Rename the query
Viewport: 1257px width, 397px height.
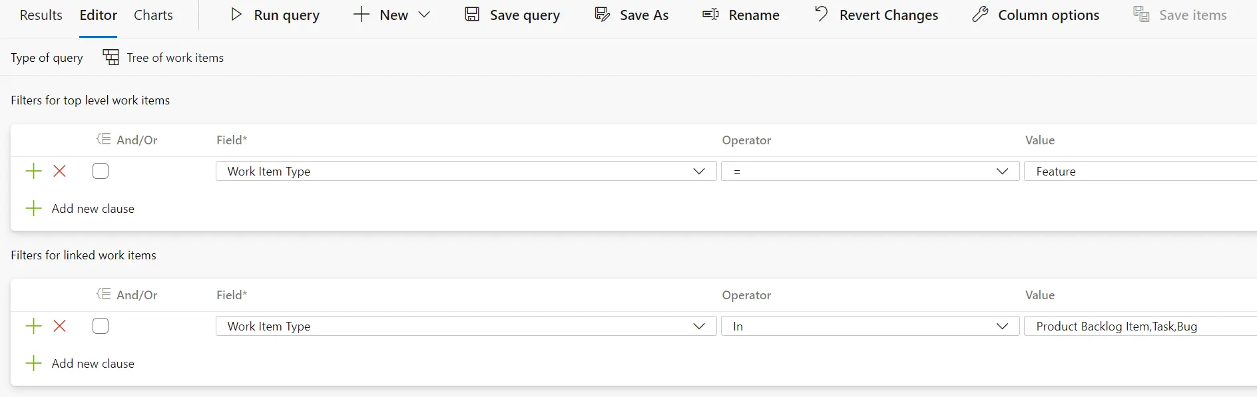pos(740,15)
